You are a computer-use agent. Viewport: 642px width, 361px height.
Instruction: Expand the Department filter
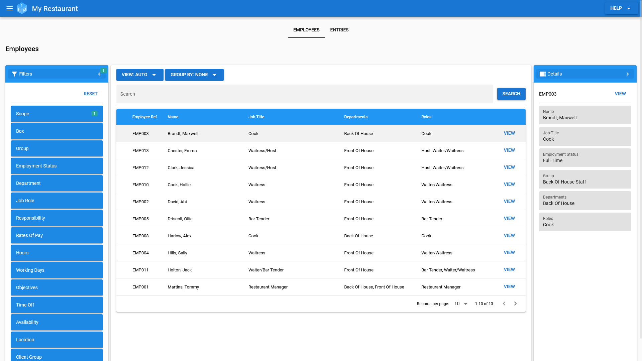(x=57, y=183)
